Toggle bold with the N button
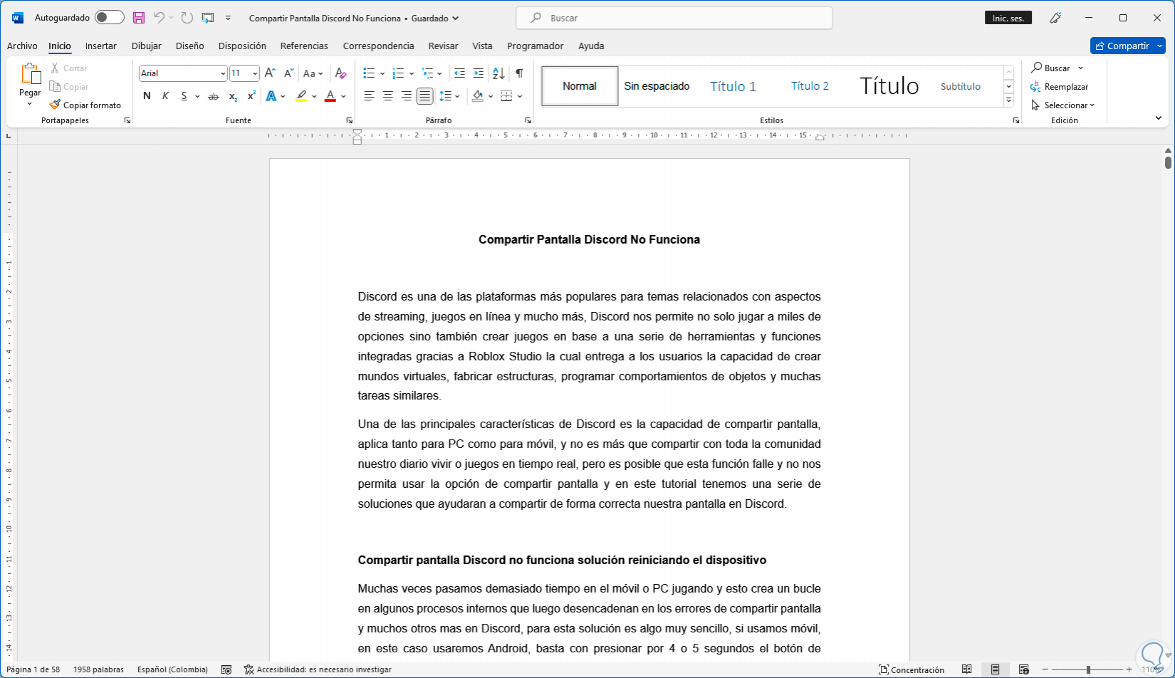The image size is (1175, 678). click(147, 96)
